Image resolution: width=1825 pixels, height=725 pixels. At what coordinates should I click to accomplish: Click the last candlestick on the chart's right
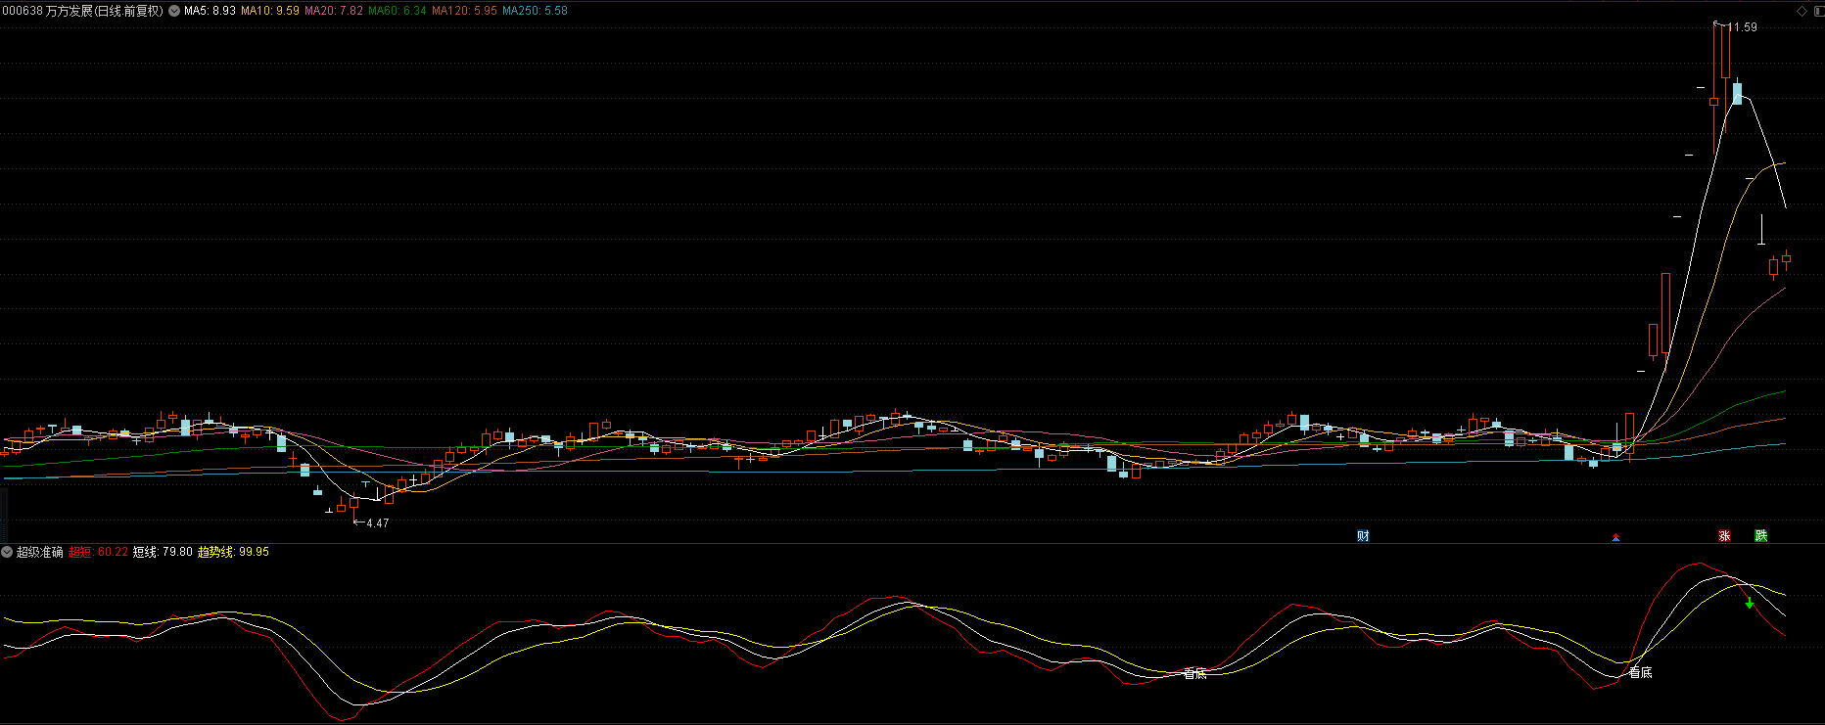[x=1786, y=259]
